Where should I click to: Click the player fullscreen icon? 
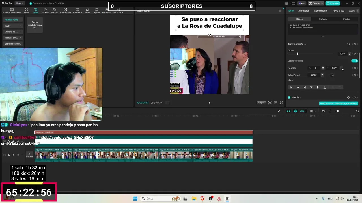281,103
